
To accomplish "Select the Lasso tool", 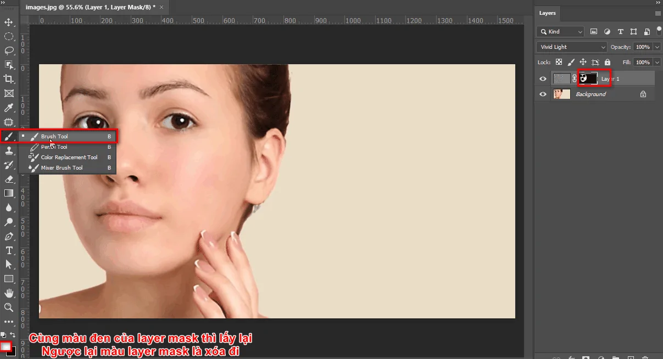I will (9, 51).
